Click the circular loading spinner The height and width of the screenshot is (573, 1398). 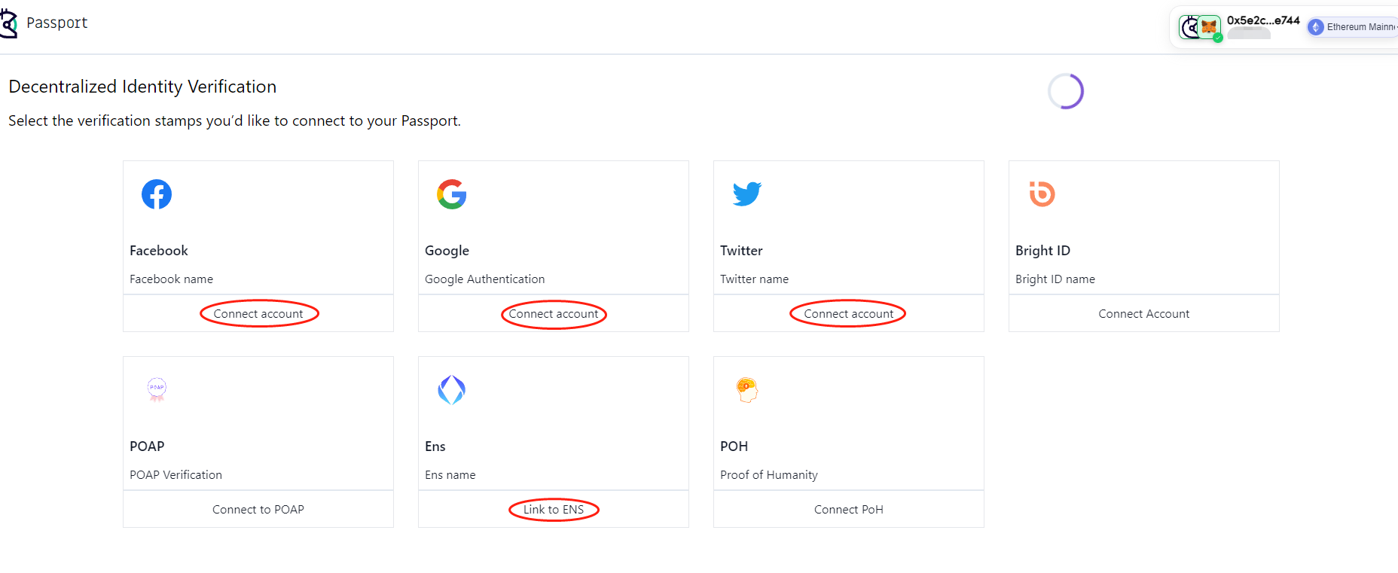tap(1066, 91)
